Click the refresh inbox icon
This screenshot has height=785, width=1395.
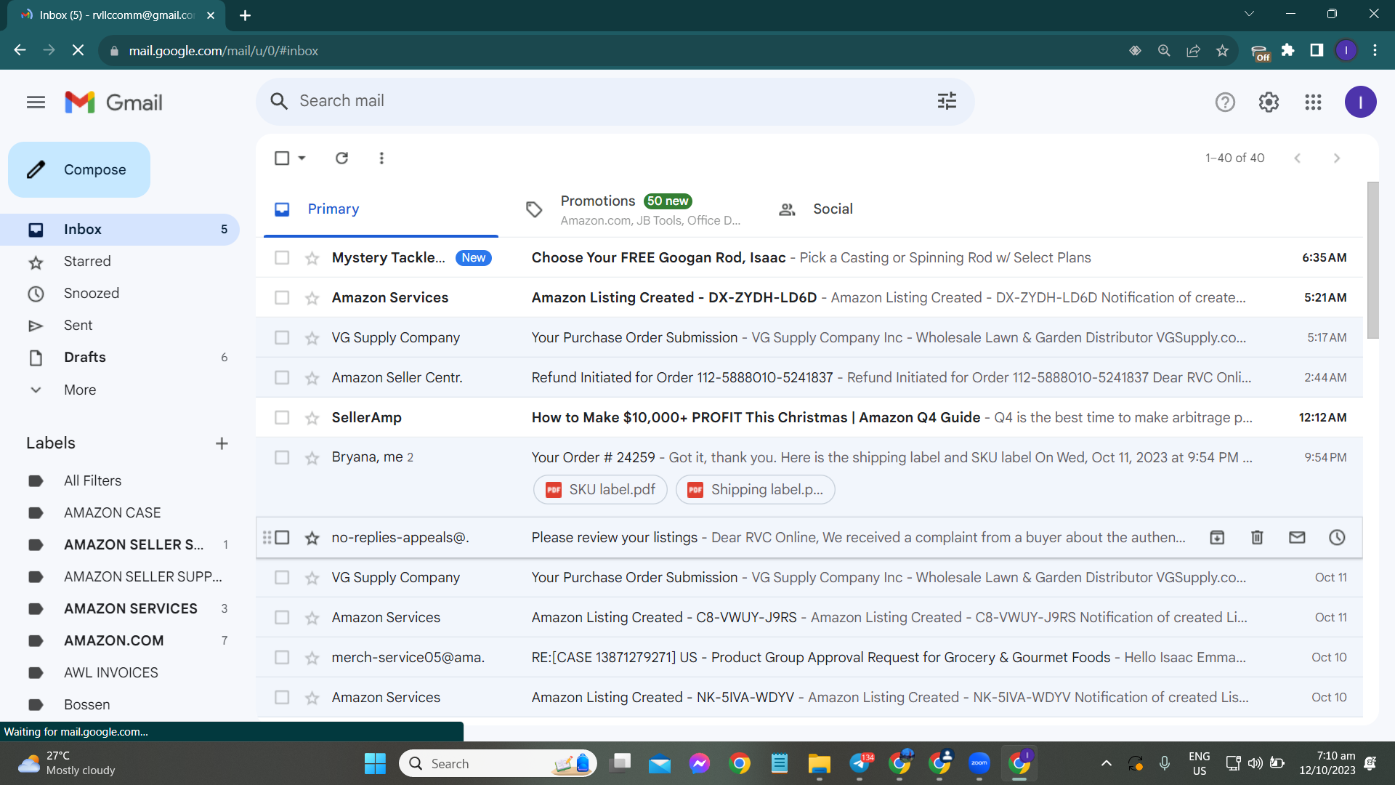[x=341, y=158]
